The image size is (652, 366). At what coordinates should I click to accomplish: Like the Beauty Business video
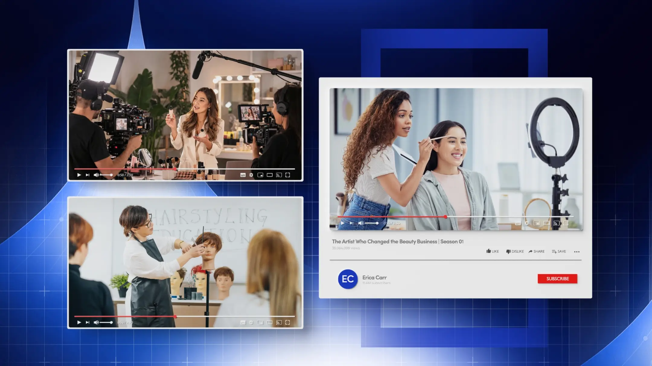click(x=493, y=251)
